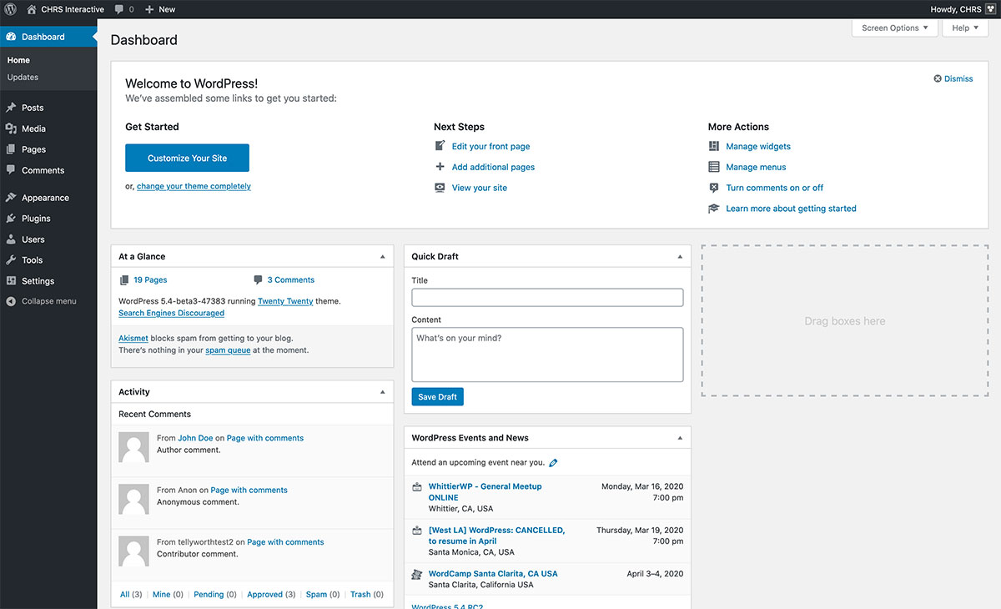Click the WordPress logo in admin bar
The width and height of the screenshot is (1001, 609).
coord(11,9)
